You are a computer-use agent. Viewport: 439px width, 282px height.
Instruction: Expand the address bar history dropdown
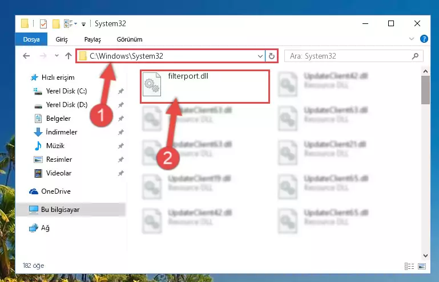(x=260, y=56)
